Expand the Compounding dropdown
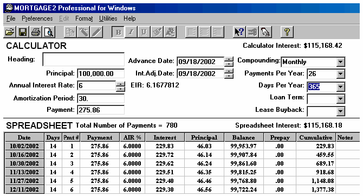The width and height of the screenshot is (363, 196). 340,62
